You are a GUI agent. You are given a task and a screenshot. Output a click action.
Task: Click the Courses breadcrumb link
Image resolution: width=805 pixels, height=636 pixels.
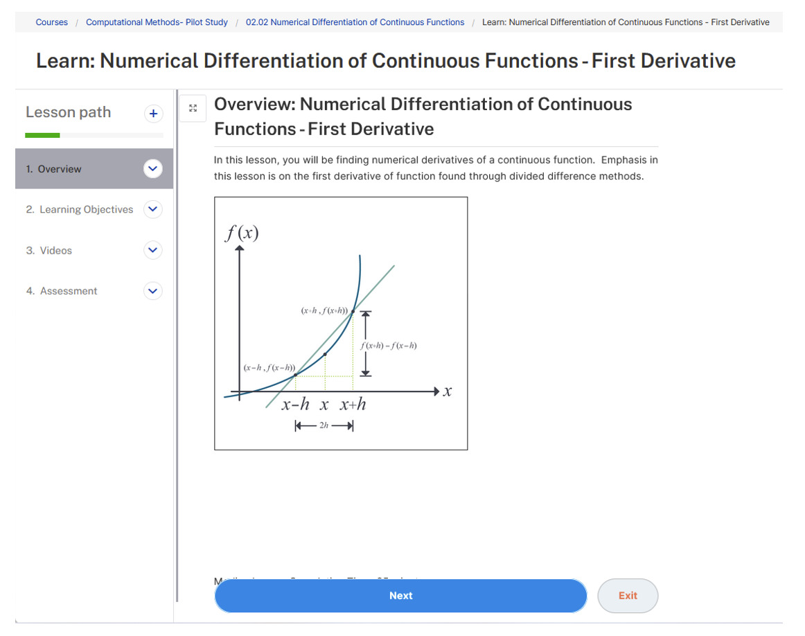[x=52, y=22]
